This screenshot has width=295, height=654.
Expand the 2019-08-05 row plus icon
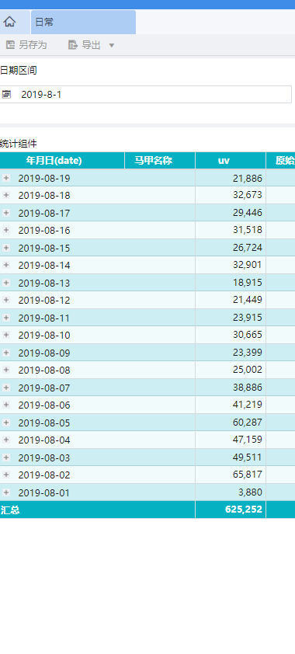(6, 423)
